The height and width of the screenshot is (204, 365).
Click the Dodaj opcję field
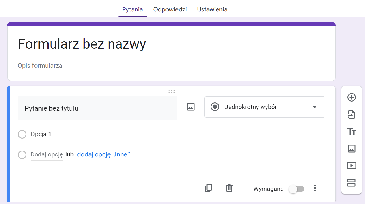[47, 155]
